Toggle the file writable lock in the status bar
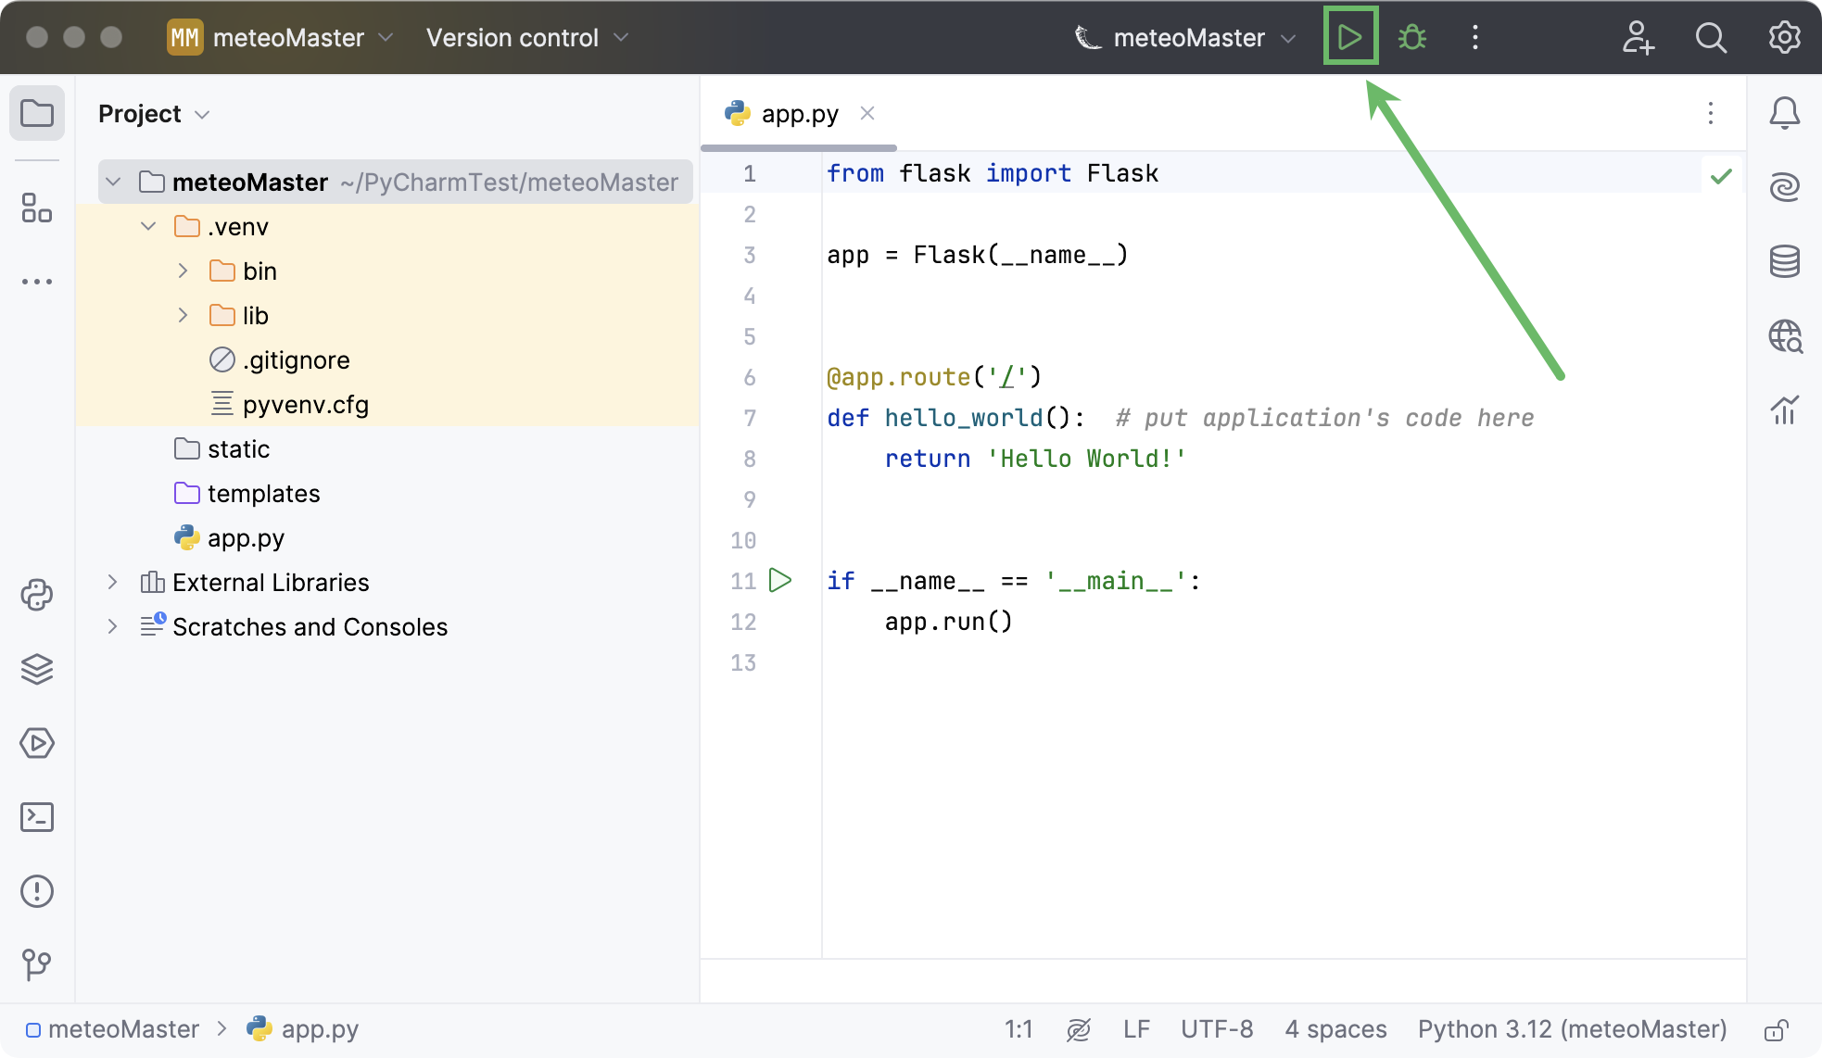 [1778, 1028]
